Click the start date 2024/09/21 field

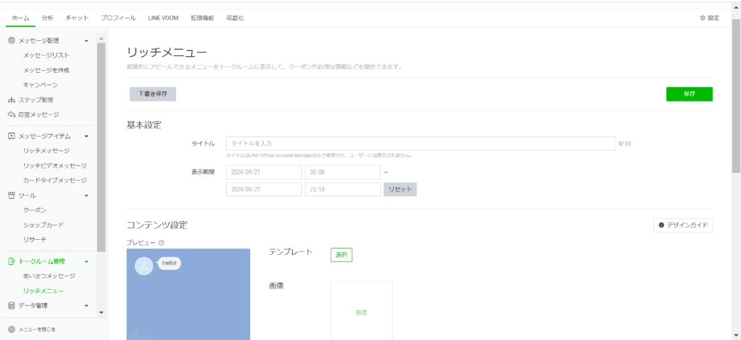point(263,172)
